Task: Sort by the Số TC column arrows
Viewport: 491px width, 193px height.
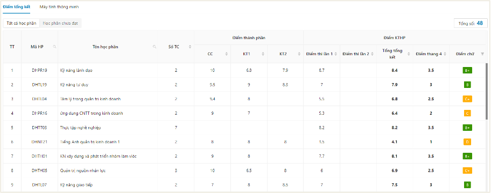Action: (x=190, y=47)
